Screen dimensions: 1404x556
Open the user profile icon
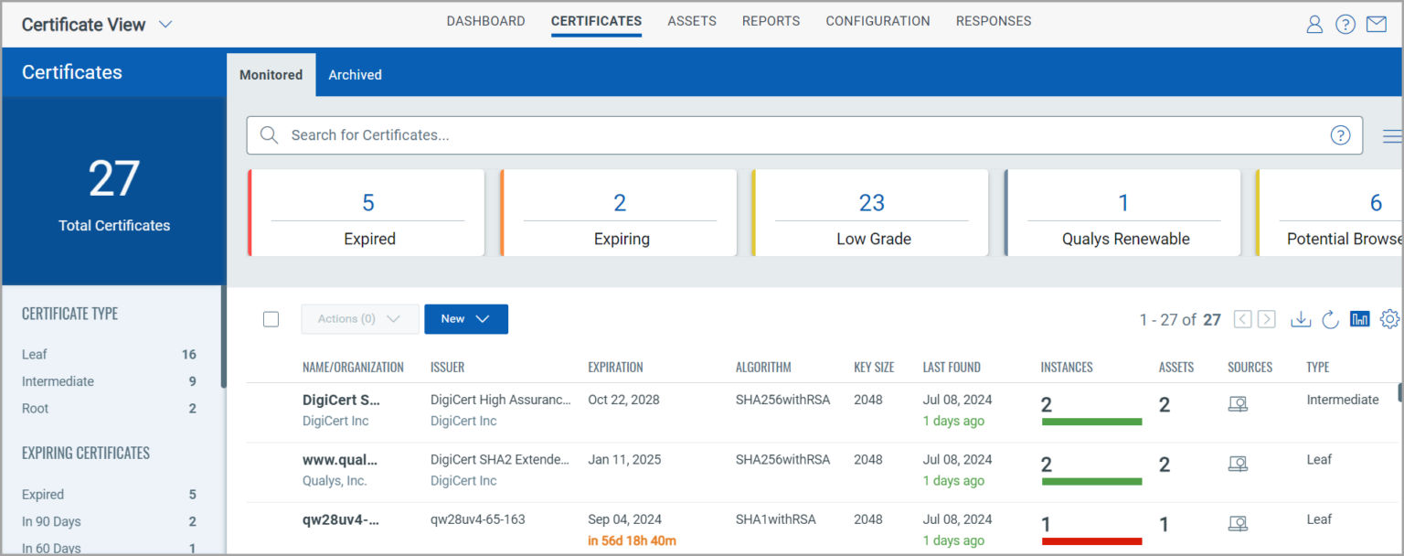(x=1314, y=24)
